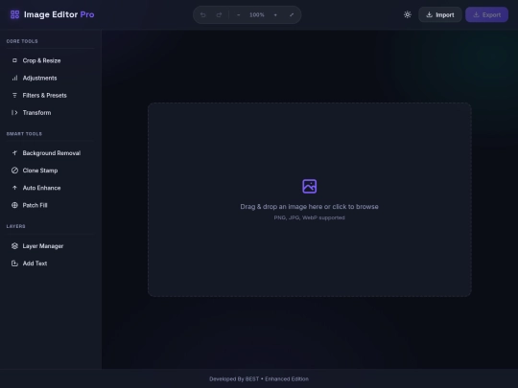Click the Patch Fill globe icon
This screenshot has width=518, height=388.
click(14, 205)
